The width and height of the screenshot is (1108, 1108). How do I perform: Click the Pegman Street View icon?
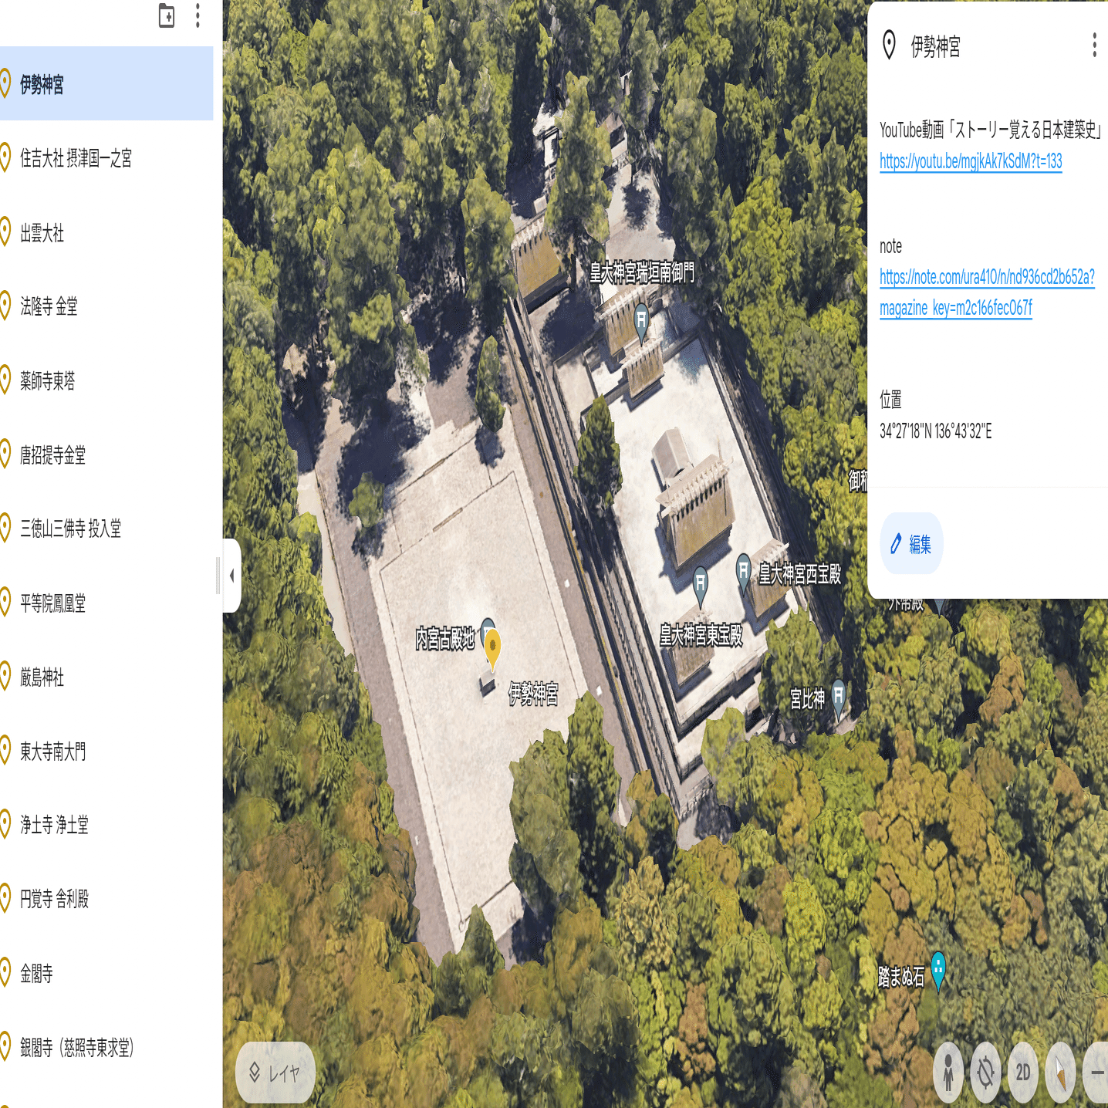pos(948,1073)
